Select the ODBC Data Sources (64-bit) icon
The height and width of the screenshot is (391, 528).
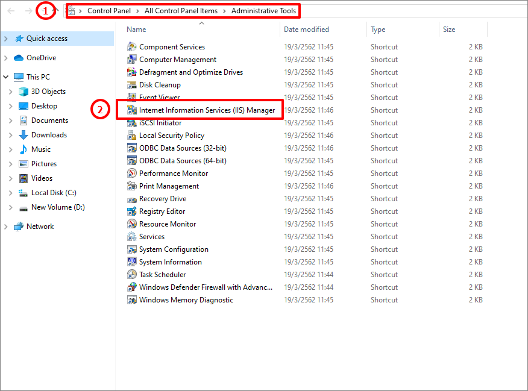[131, 161]
